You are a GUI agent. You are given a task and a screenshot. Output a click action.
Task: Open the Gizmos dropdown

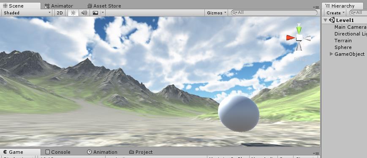tap(217, 13)
